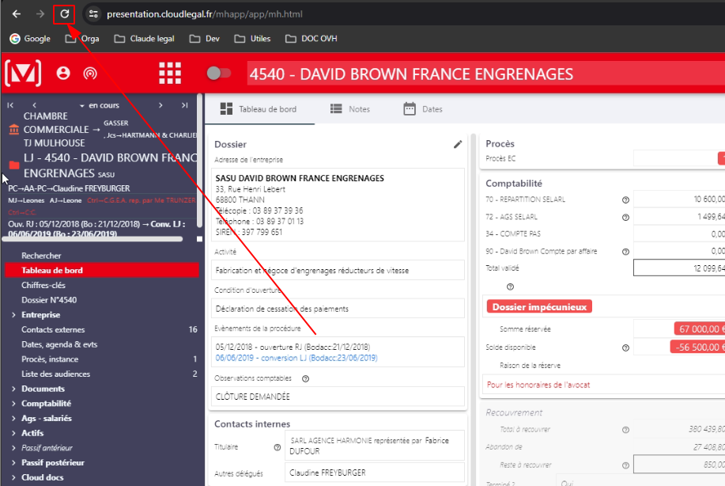
Task: Click the courthouse icon beside Chambre Commerciale
Action: tap(14, 130)
